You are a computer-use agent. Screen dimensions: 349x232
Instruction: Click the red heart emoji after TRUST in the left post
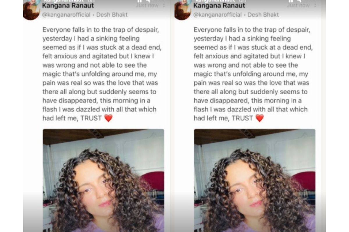pyautogui.click(x=108, y=118)
